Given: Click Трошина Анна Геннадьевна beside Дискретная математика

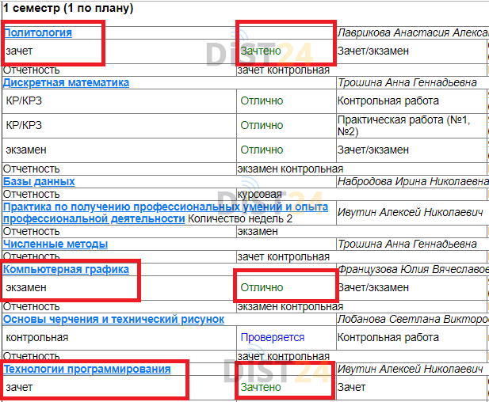Looking at the screenshot, I should pos(407,82).
